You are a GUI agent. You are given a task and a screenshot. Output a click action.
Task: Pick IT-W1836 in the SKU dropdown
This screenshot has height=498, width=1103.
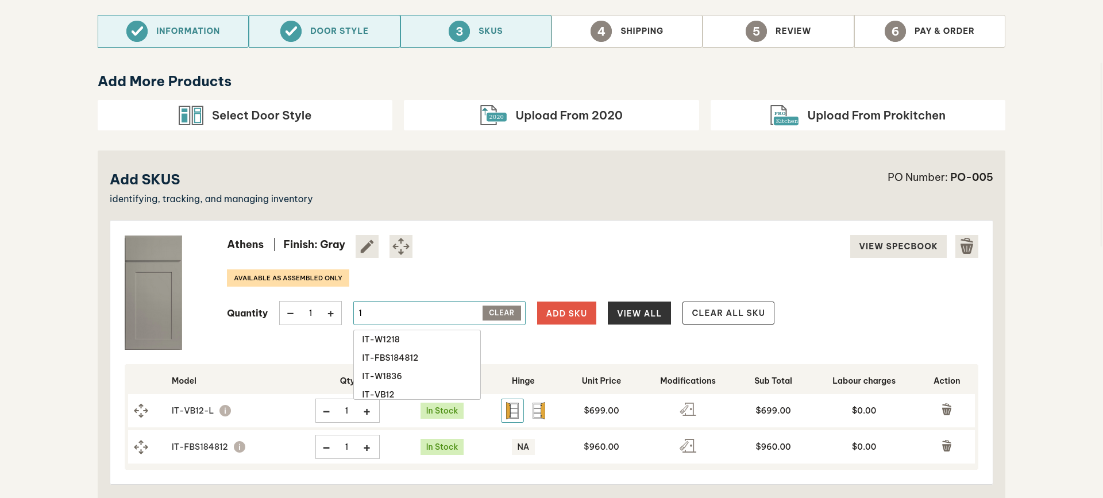(382, 376)
